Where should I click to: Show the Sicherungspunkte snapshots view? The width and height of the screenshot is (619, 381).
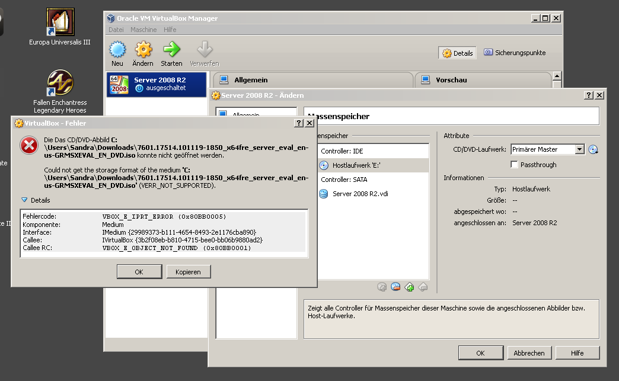pos(515,53)
